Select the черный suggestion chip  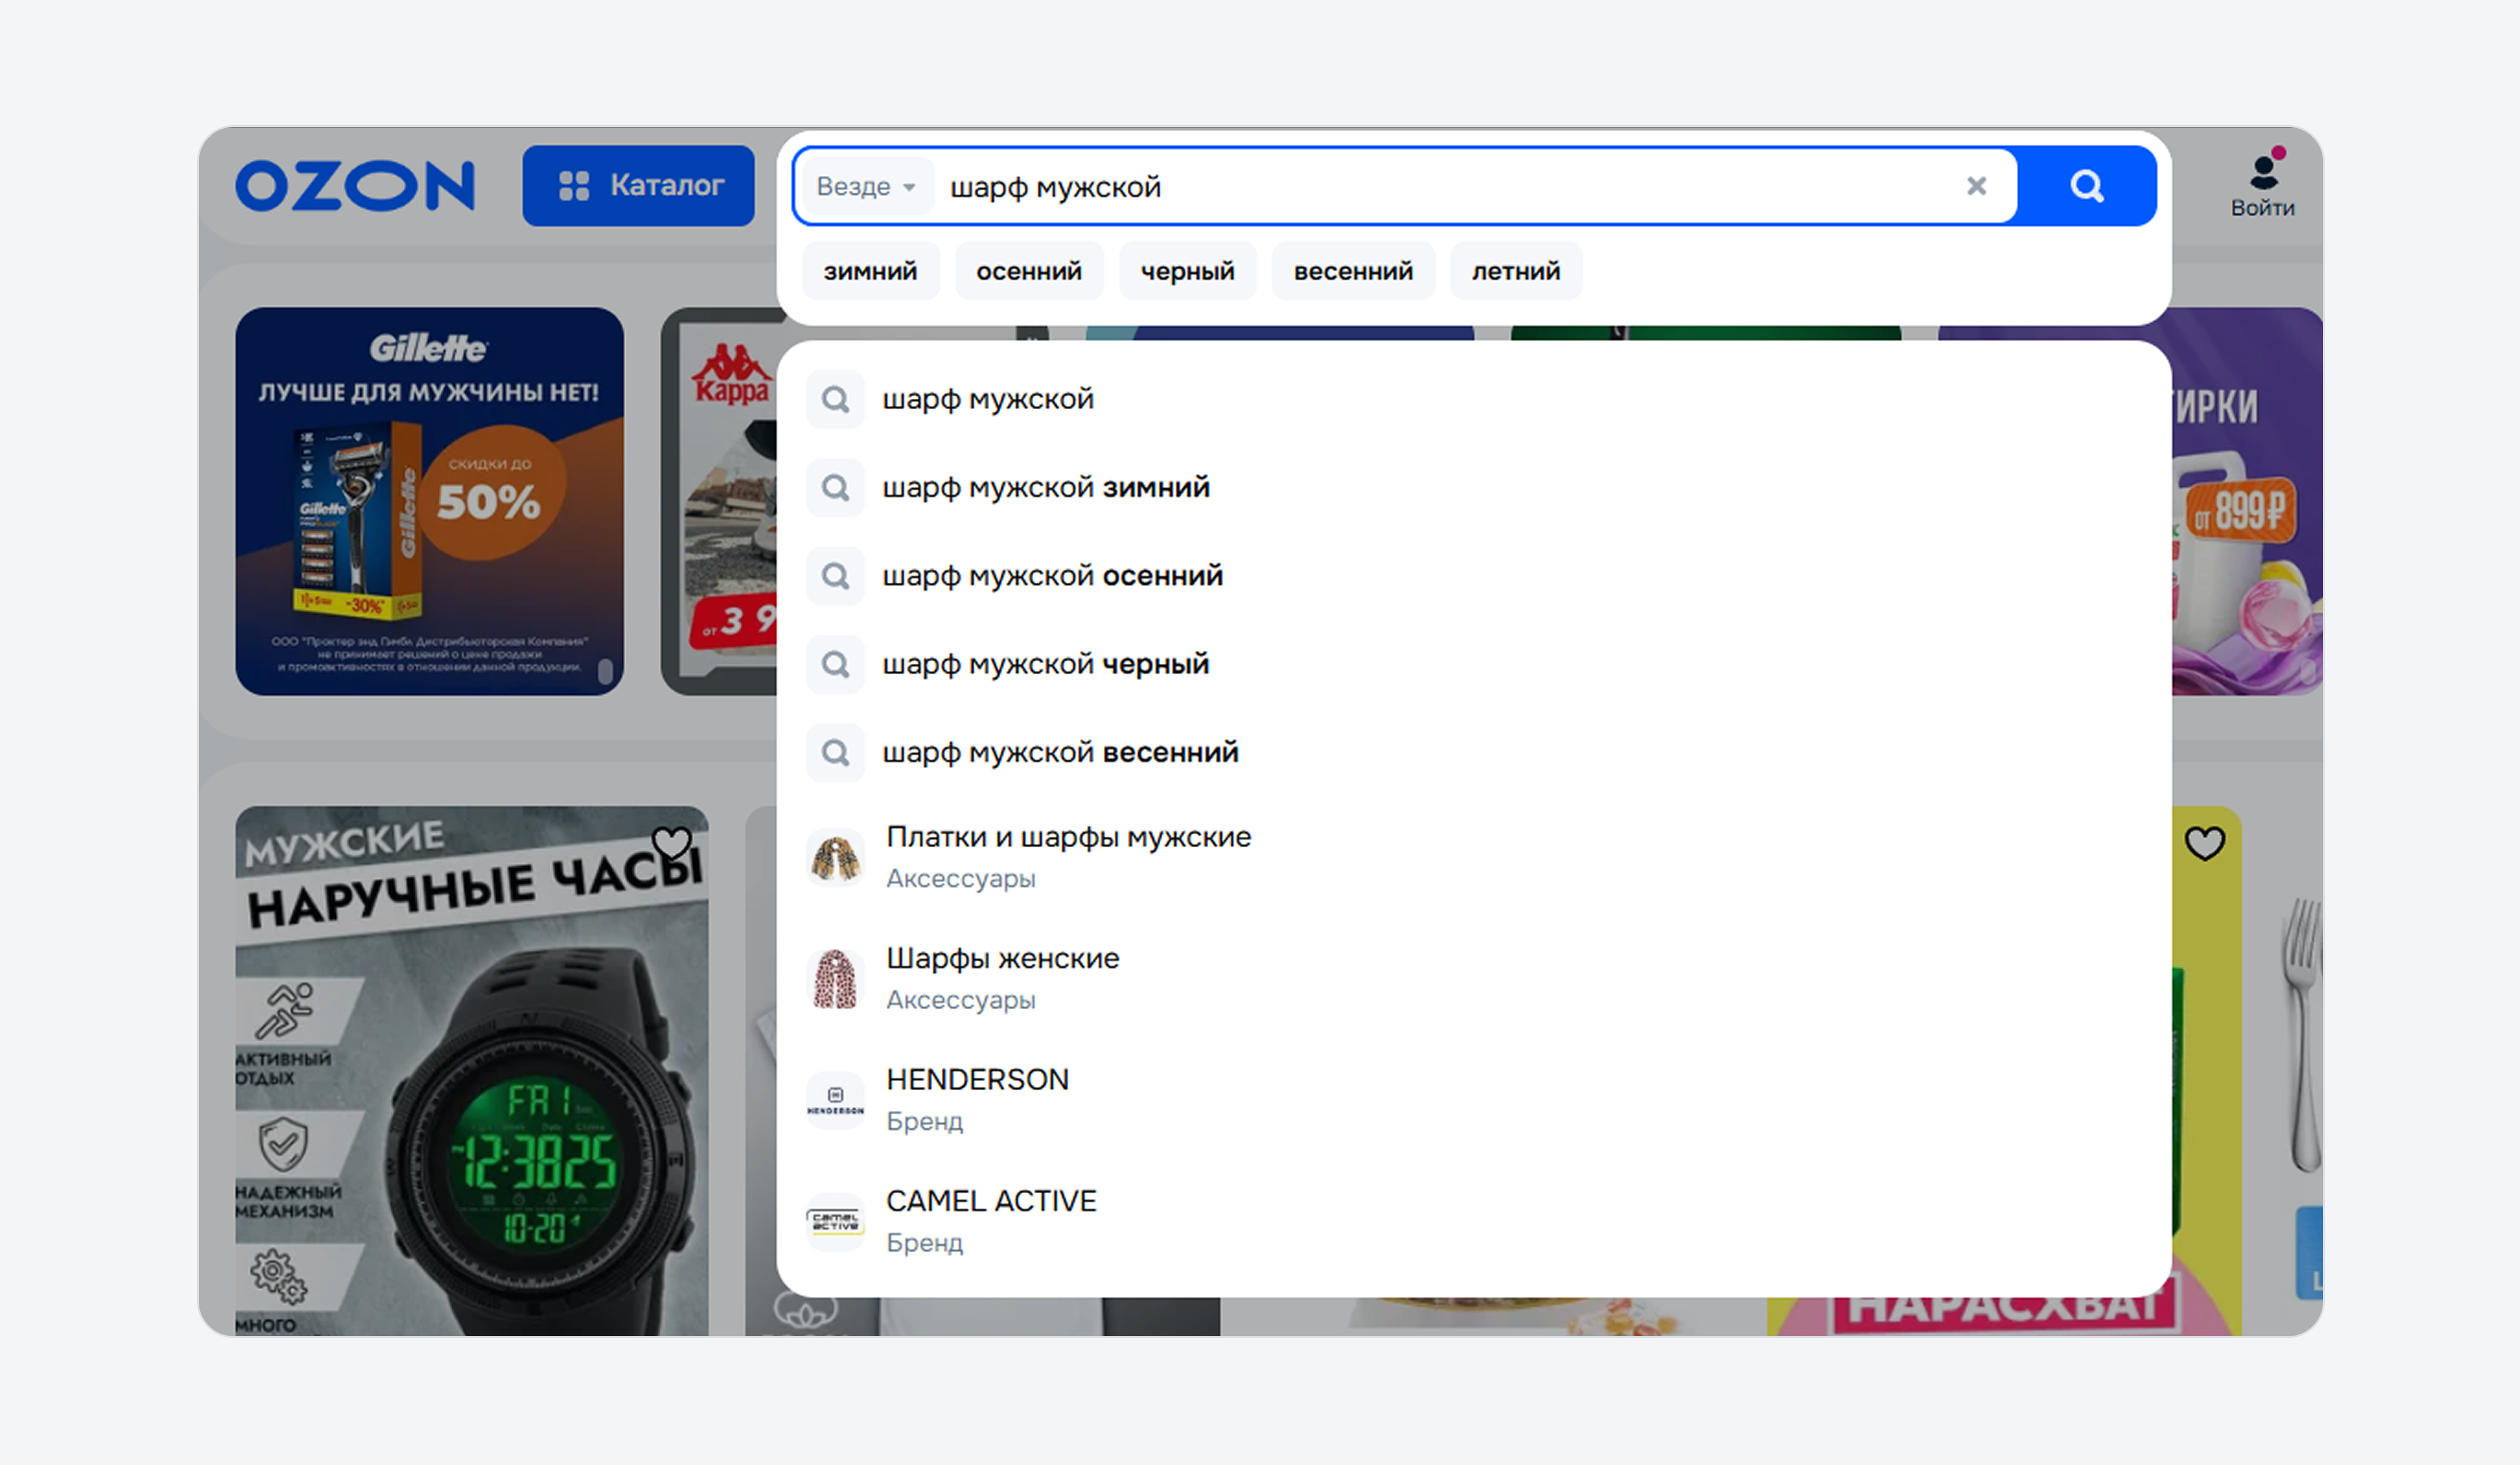1187,271
